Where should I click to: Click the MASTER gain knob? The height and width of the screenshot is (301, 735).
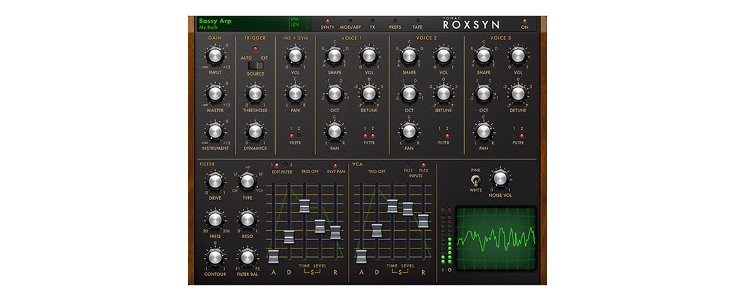pyautogui.click(x=215, y=93)
